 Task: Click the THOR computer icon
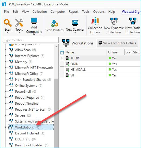(x=67, y=58)
